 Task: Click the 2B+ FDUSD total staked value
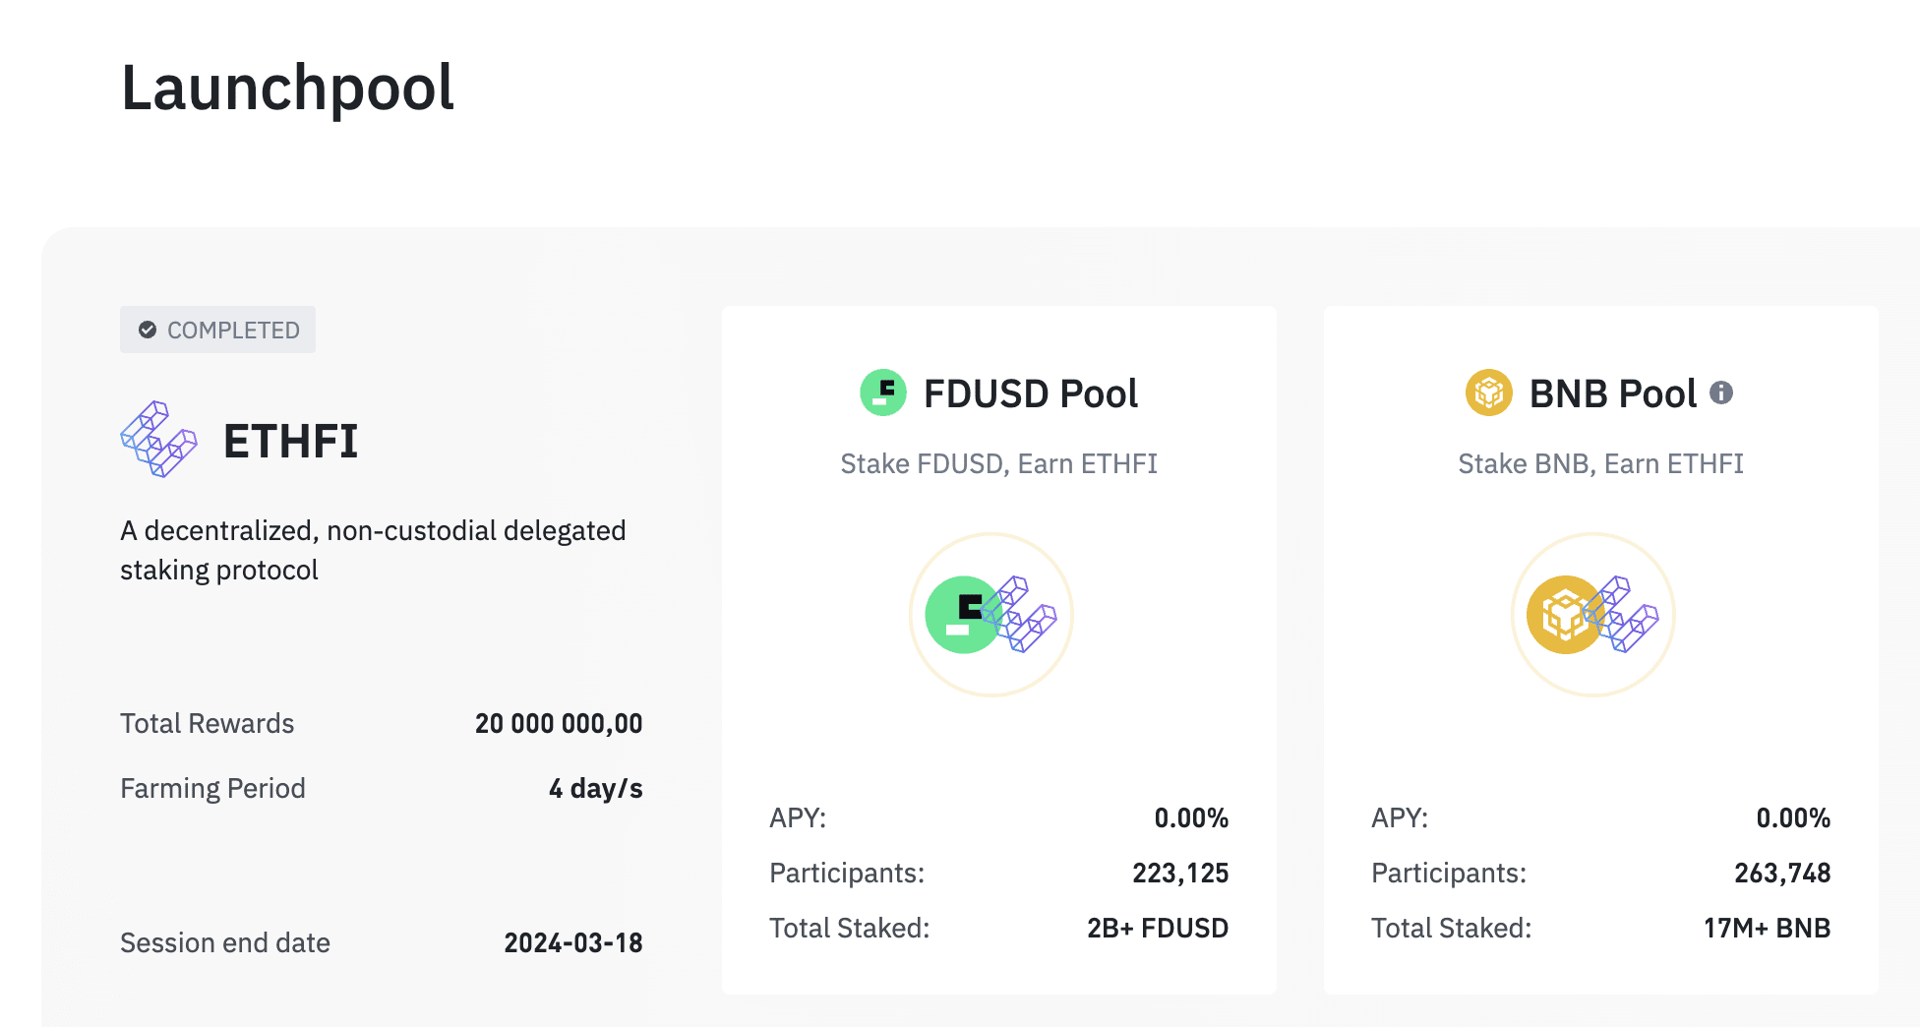pos(1157,928)
